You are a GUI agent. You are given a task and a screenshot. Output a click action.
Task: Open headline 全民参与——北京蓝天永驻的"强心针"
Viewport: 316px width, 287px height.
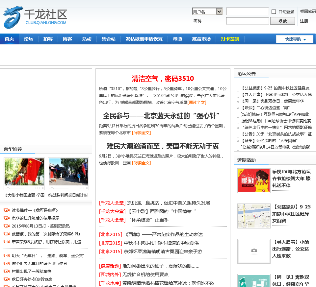tap(161, 116)
